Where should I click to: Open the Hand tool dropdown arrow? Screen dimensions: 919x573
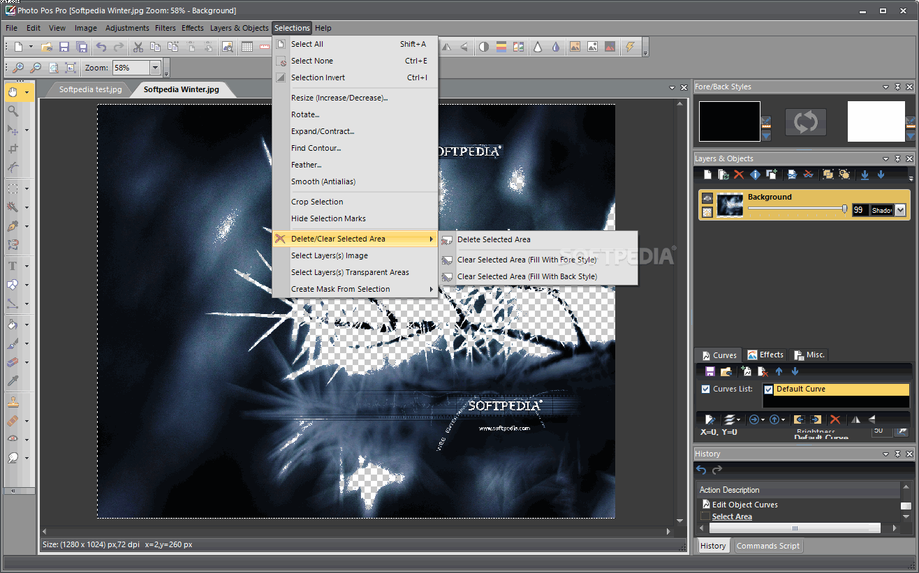pos(27,92)
